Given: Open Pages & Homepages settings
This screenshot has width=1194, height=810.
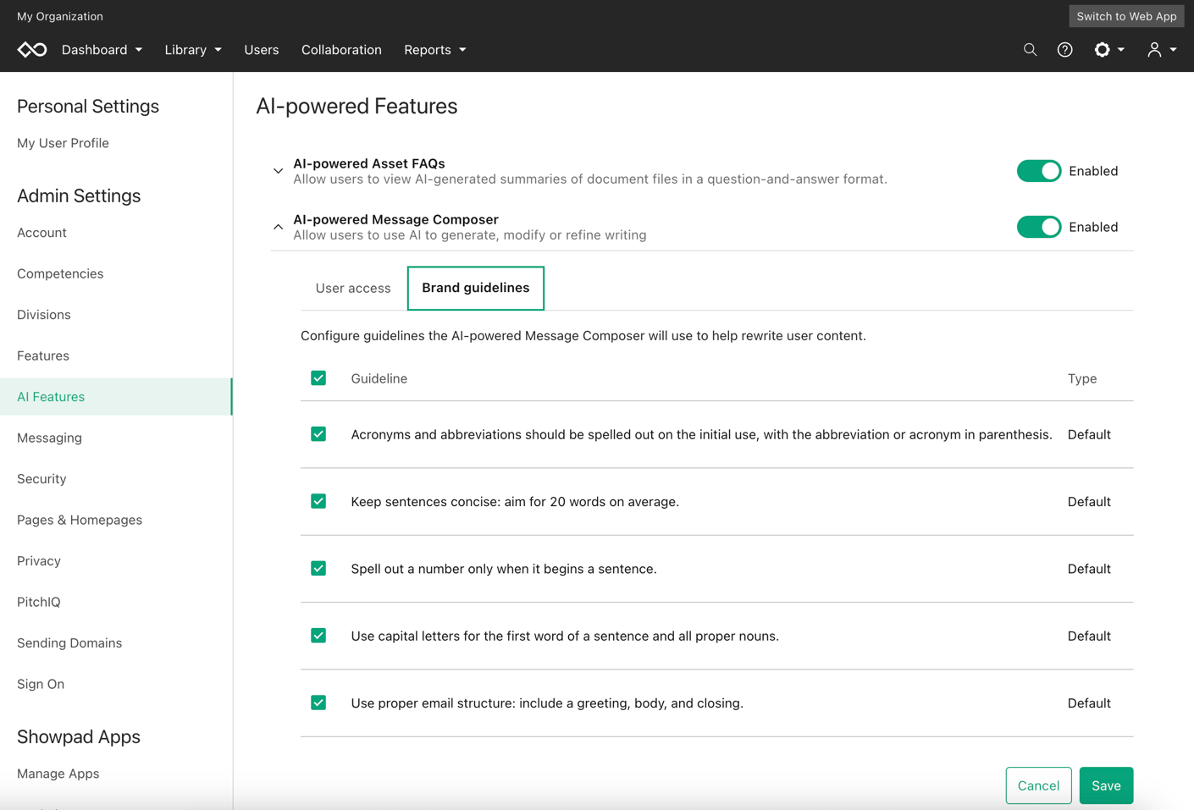Looking at the screenshot, I should click(x=80, y=520).
